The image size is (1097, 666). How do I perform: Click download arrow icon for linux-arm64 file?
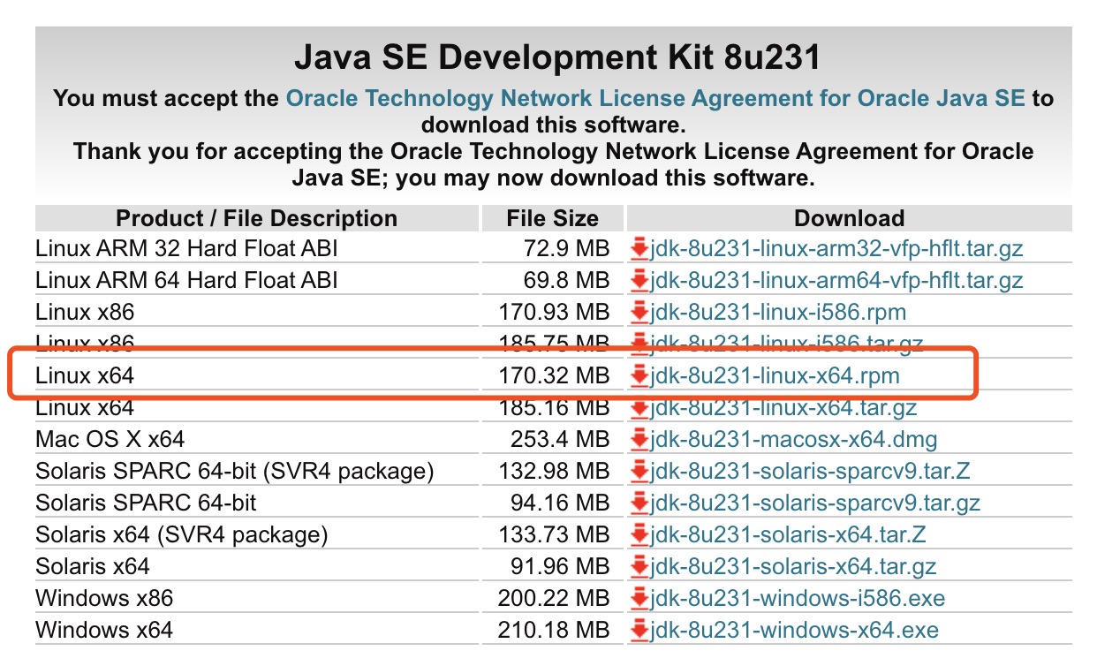(639, 281)
